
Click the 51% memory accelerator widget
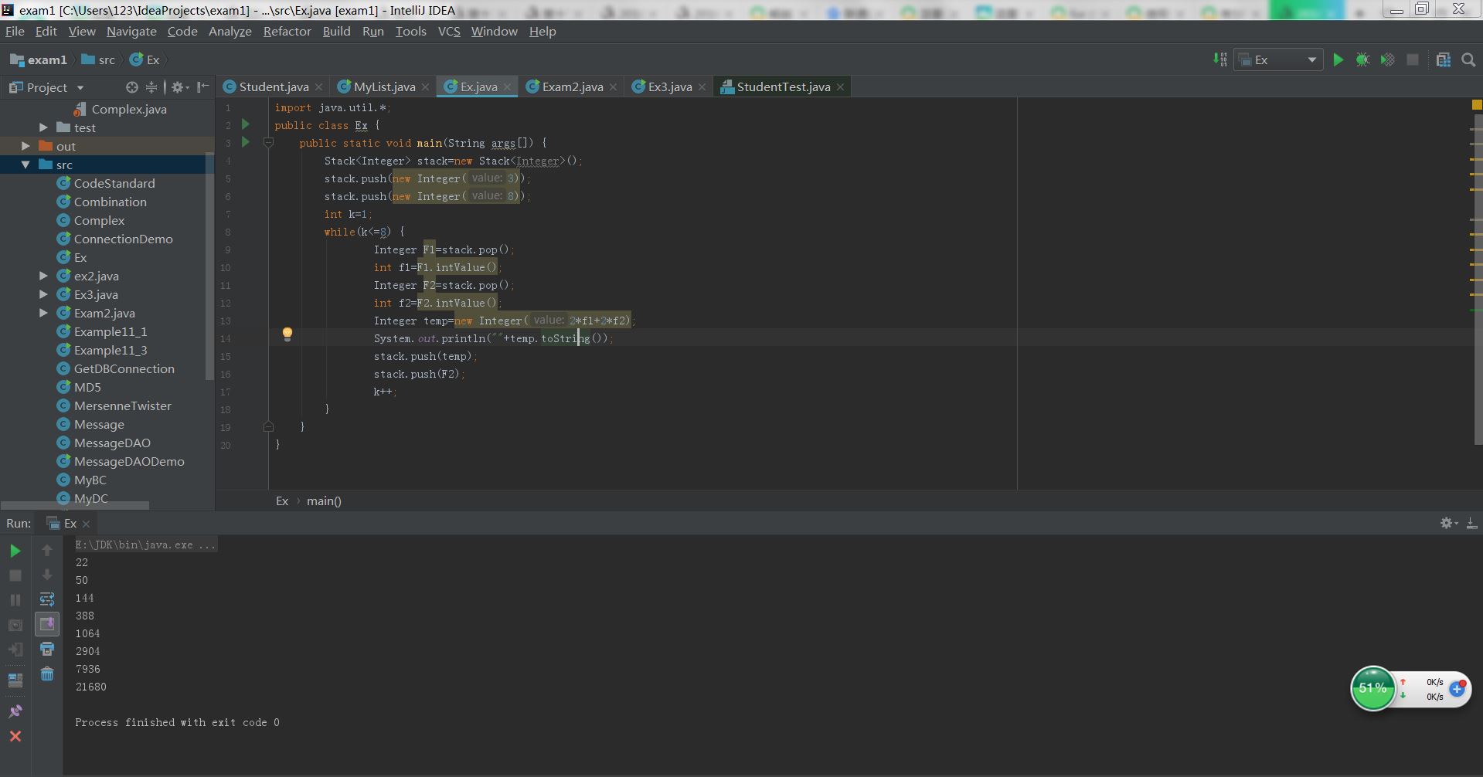pyautogui.click(x=1372, y=687)
